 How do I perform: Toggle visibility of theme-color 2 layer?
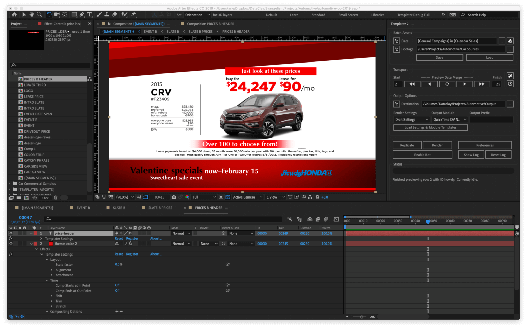pyautogui.click(x=11, y=244)
